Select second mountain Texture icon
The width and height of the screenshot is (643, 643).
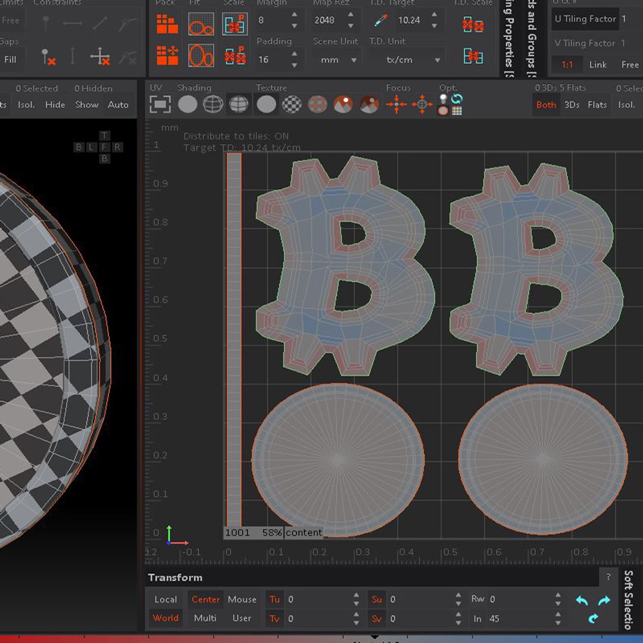point(369,104)
